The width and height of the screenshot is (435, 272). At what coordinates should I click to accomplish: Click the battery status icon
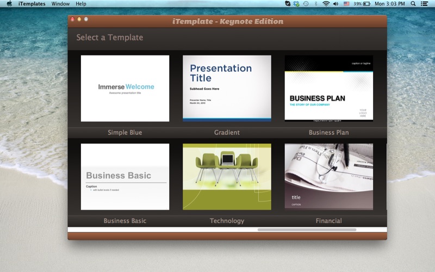[x=366, y=4]
